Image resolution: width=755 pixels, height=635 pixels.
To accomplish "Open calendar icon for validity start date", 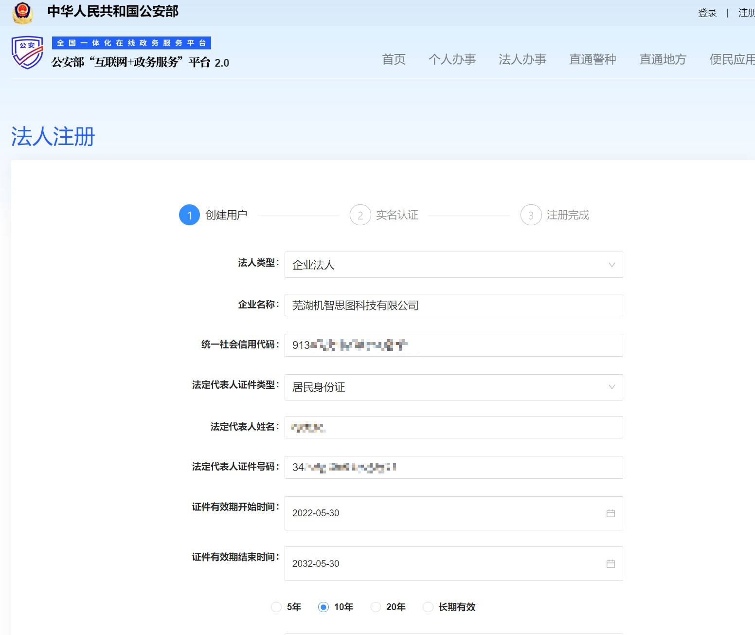I will coord(611,513).
